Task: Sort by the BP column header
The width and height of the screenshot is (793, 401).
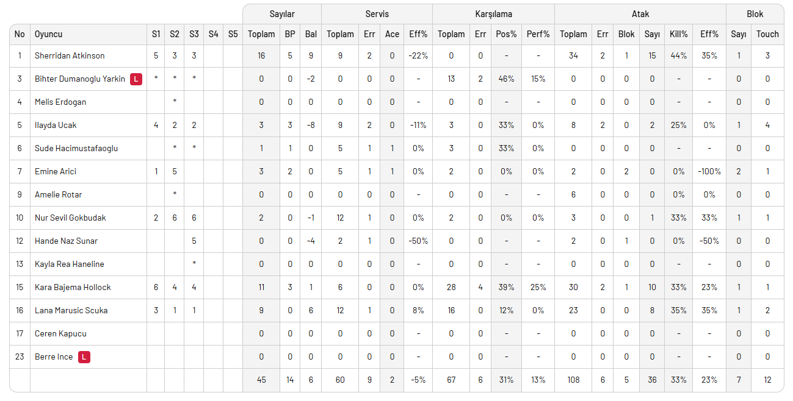Action: [x=290, y=34]
